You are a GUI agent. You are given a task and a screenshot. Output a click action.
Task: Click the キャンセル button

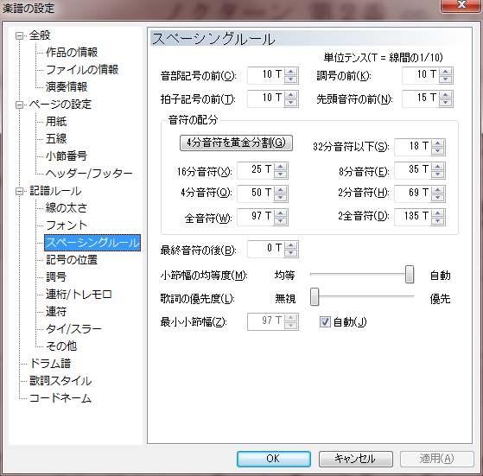[355, 459]
